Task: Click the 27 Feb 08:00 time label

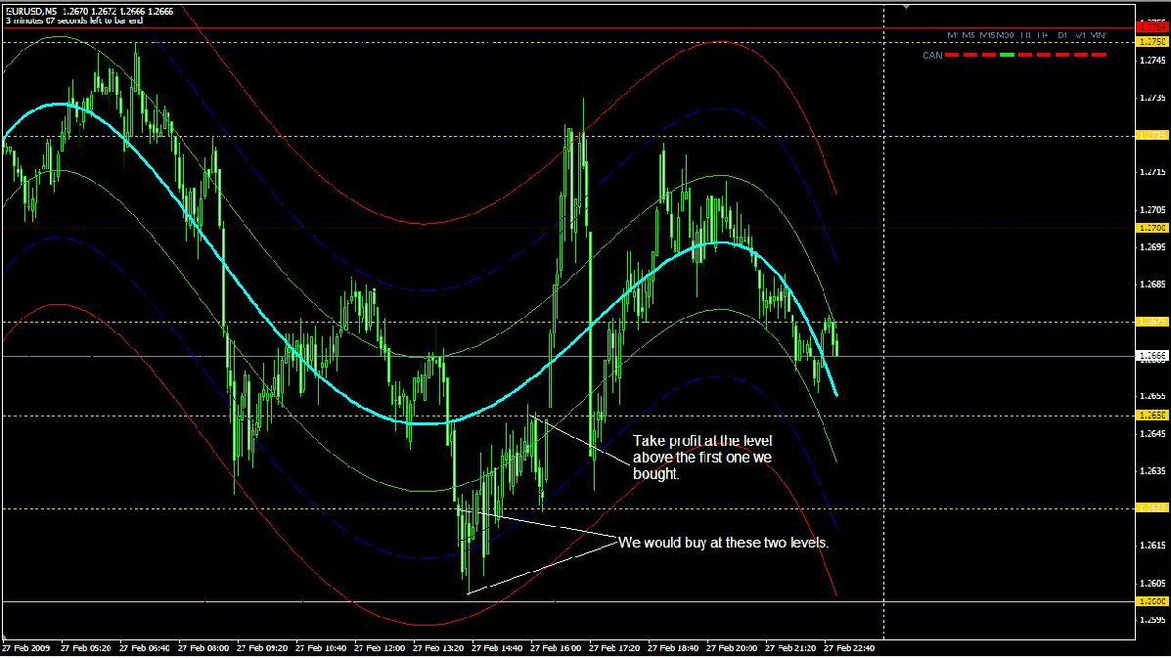Action: pyautogui.click(x=203, y=648)
